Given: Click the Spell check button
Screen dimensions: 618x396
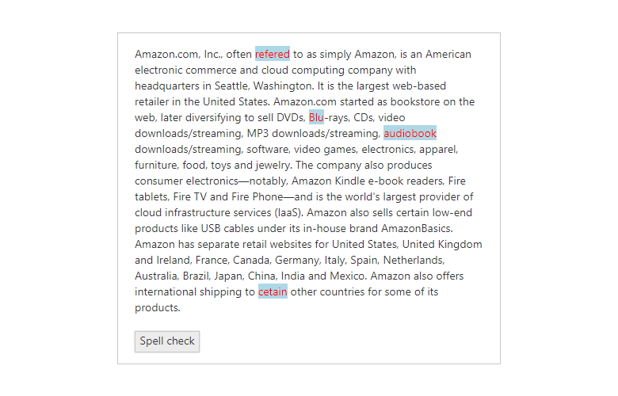Looking at the screenshot, I should pos(167,341).
